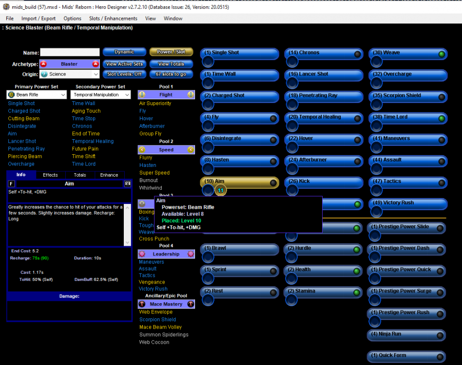Image resolution: width=462 pixels, height=365 pixels.
Task: Open the Origin Science dropdown
Action: pyautogui.click(x=96, y=74)
